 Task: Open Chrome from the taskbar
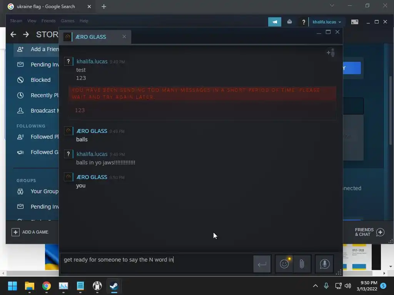[x=47, y=286]
